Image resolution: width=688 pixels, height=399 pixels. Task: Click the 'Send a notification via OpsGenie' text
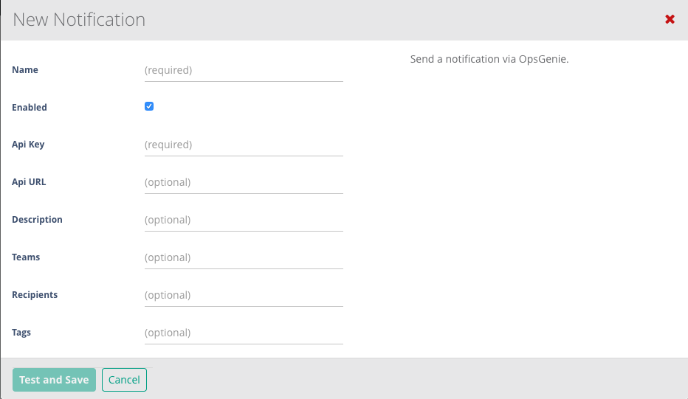pos(489,59)
